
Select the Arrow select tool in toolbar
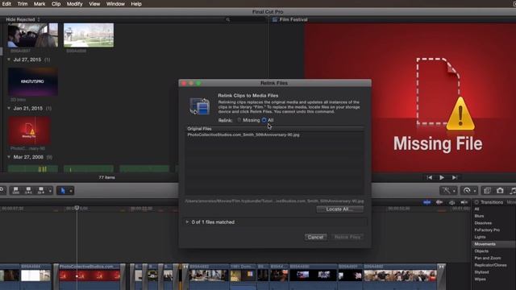[x=63, y=190]
